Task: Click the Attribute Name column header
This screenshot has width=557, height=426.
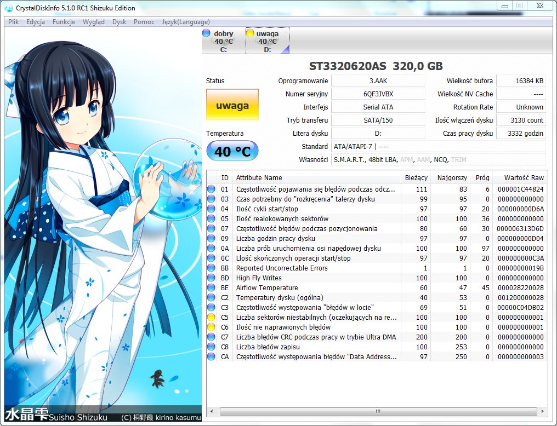Action: [x=317, y=178]
